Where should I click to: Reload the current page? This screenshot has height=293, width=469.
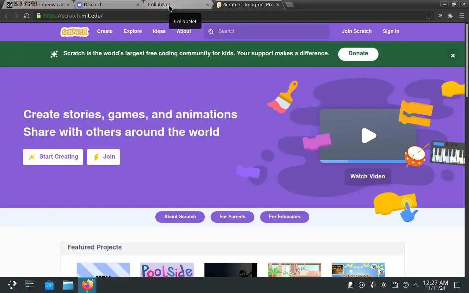tap(26, 16)
